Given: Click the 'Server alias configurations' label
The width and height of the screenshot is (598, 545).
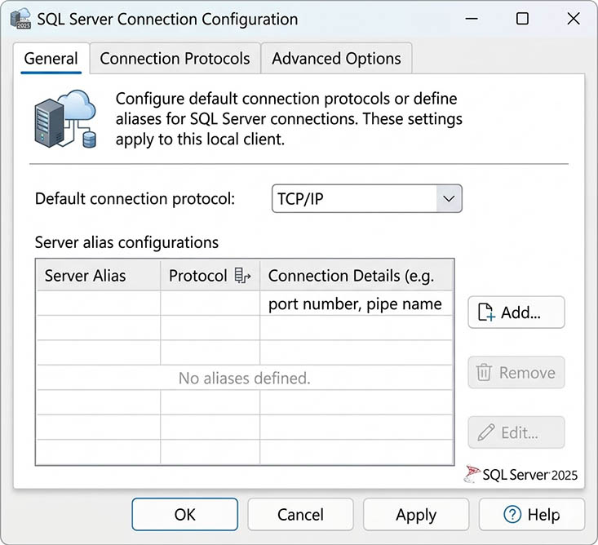Looking at the screenshot, I should coord(126,242).
